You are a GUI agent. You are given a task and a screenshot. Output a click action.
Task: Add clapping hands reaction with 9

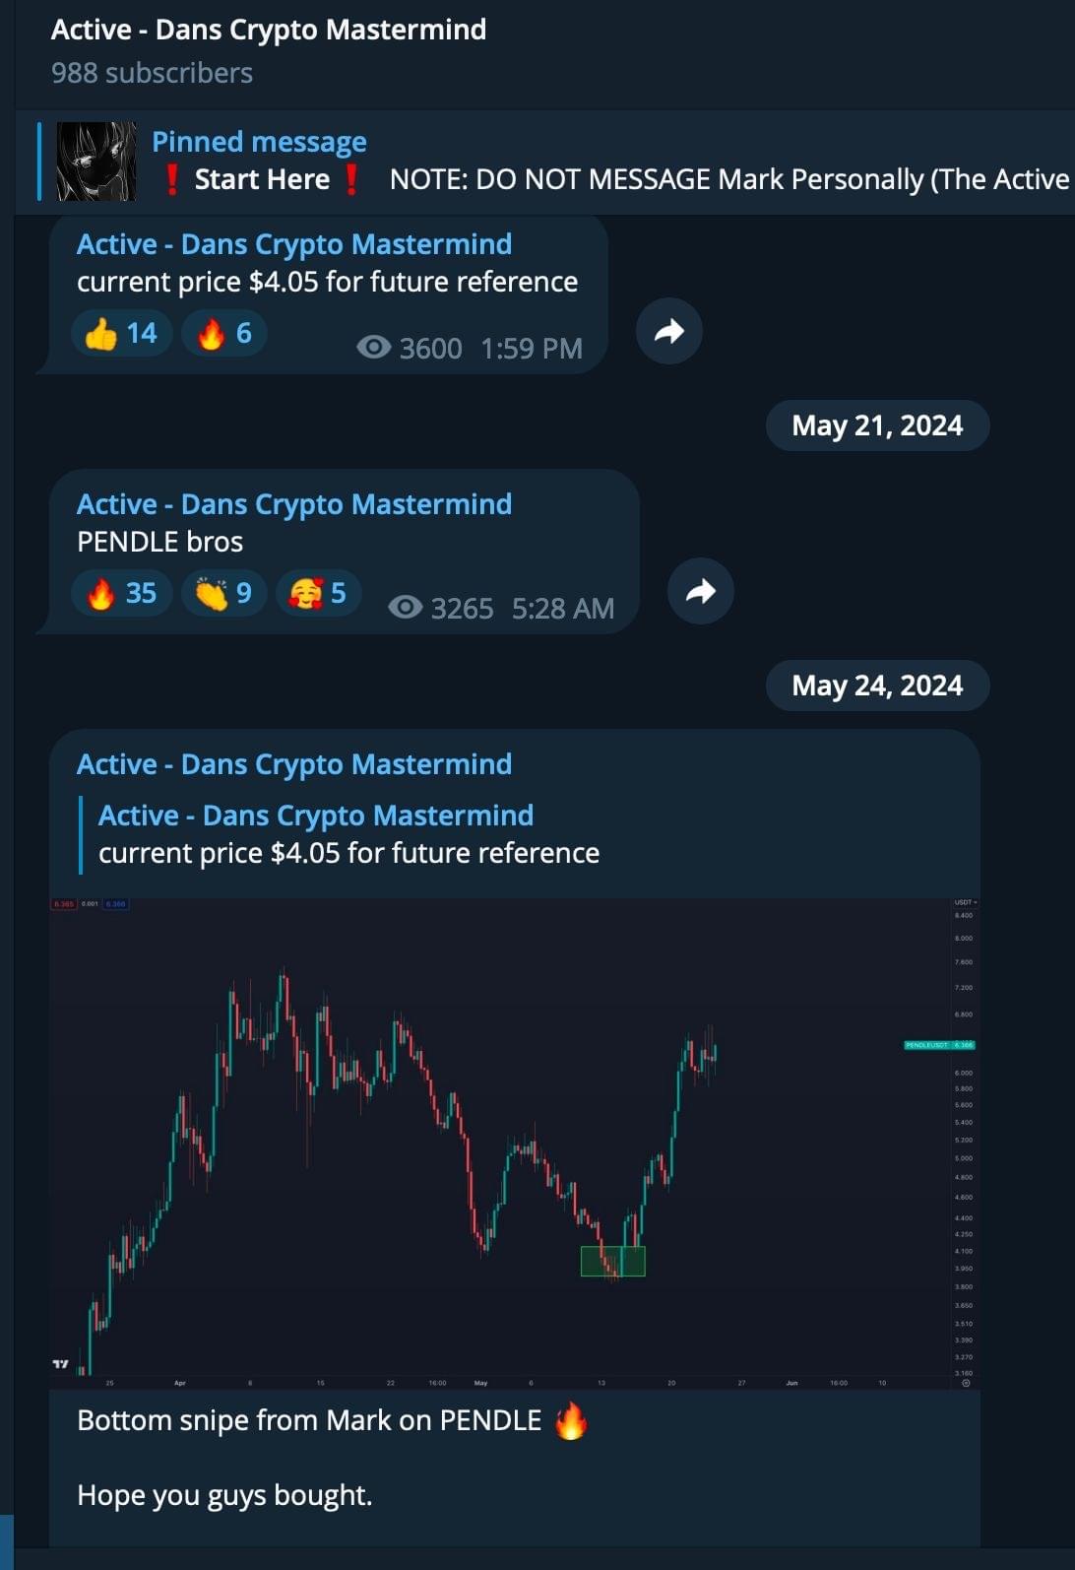(223, 593)
